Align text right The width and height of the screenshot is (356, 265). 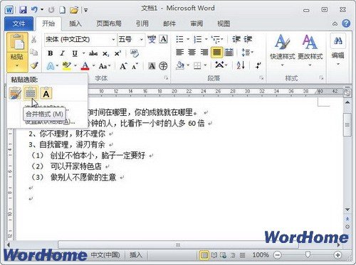(204, 52)
